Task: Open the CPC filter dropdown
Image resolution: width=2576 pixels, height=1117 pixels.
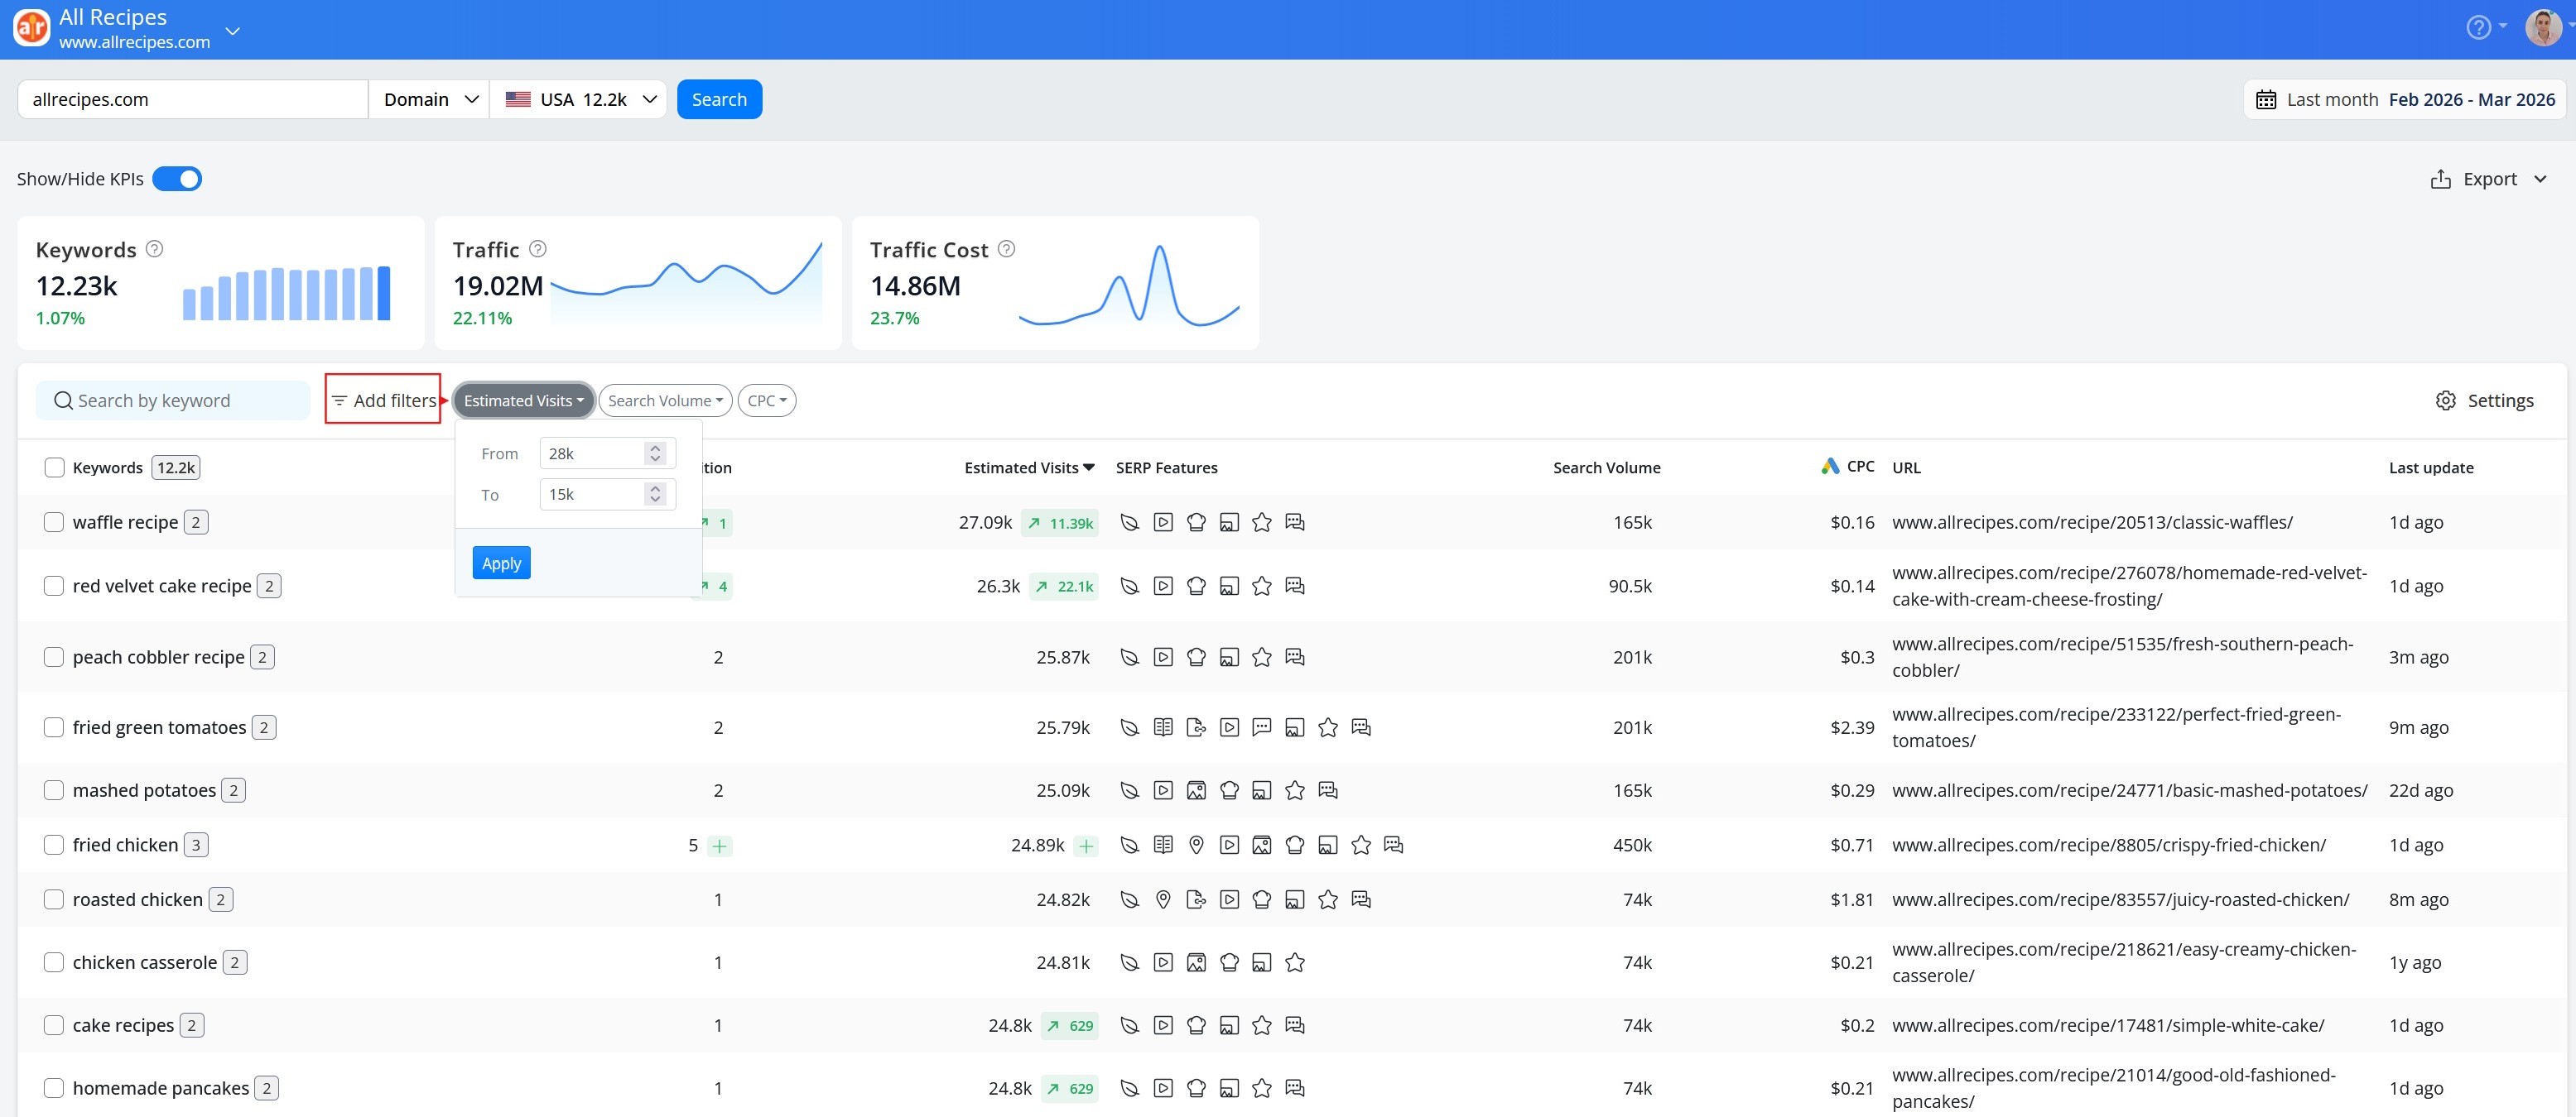Action: 767,400
